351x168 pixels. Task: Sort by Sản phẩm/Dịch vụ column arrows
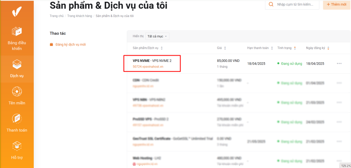pos(161,48)
